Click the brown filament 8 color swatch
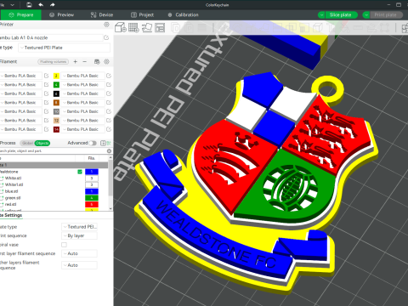The width and height of the screenshot is (408, 306). tap(56, 102)
